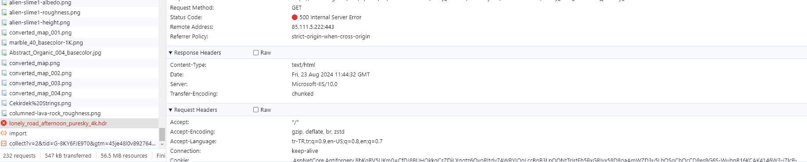Image resolution: width=807 pixels, height=162 pixels.
Task: Select the Abstract_Organic_004_basecolor.jpg request
Action: point(55,52)
